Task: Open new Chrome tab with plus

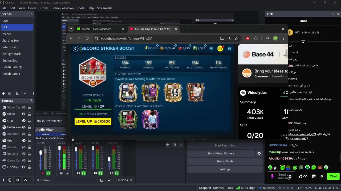Action: tap(184, 29)
